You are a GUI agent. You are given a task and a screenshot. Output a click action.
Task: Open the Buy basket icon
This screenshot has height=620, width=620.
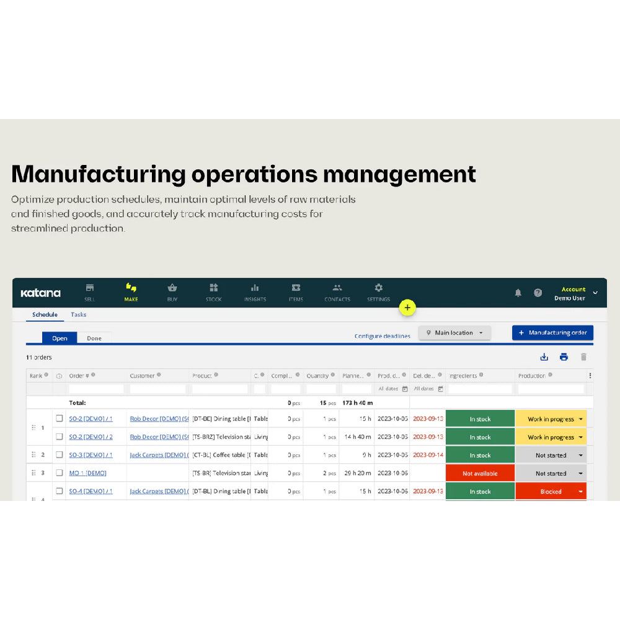[172, 288]
